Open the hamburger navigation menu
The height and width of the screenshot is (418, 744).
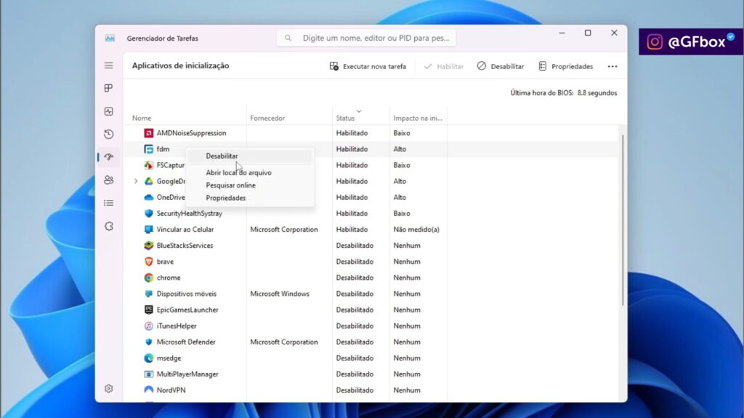click(109, 65)
